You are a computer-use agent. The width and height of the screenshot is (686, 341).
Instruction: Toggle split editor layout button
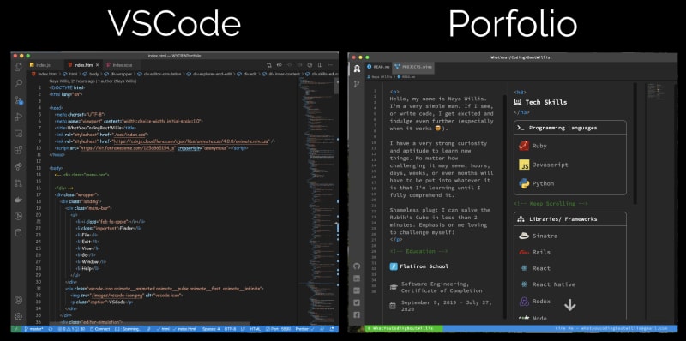click(x=320, y=65)
